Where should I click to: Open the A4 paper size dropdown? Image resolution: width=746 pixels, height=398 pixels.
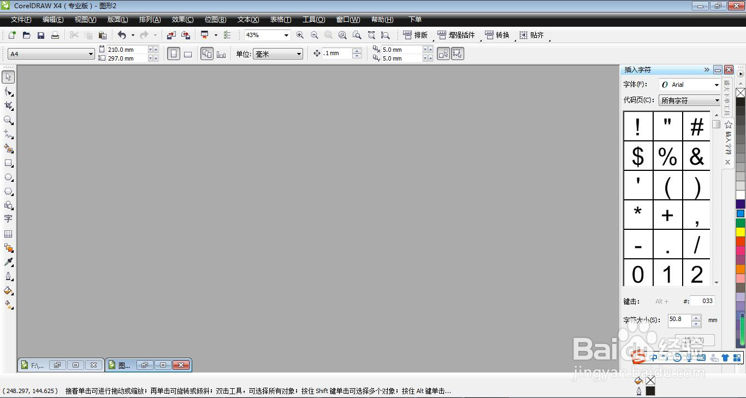(91, 54)
